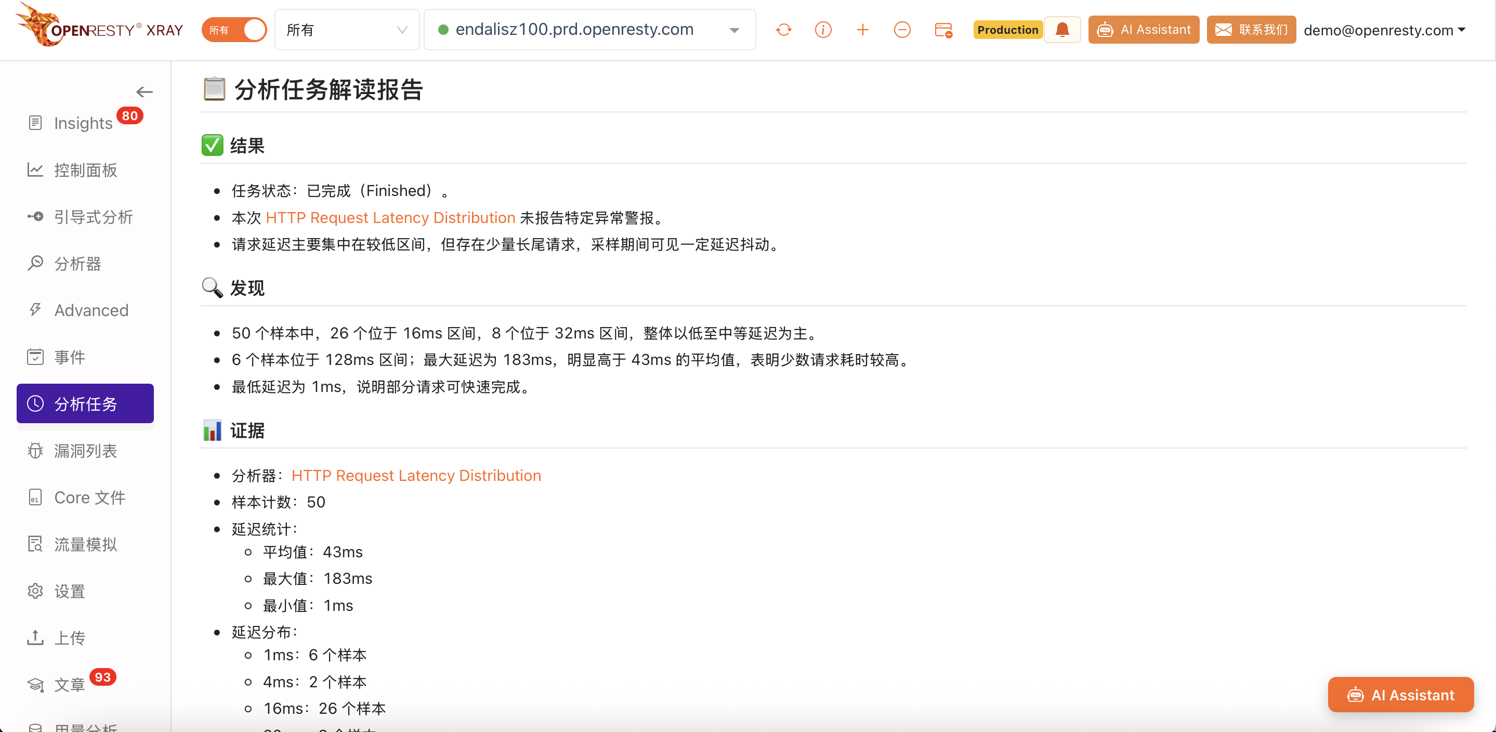Viewport: 1496px width, 732px height.
Task: Click the 93 badge on 文章
Action: tap(103, 677)
